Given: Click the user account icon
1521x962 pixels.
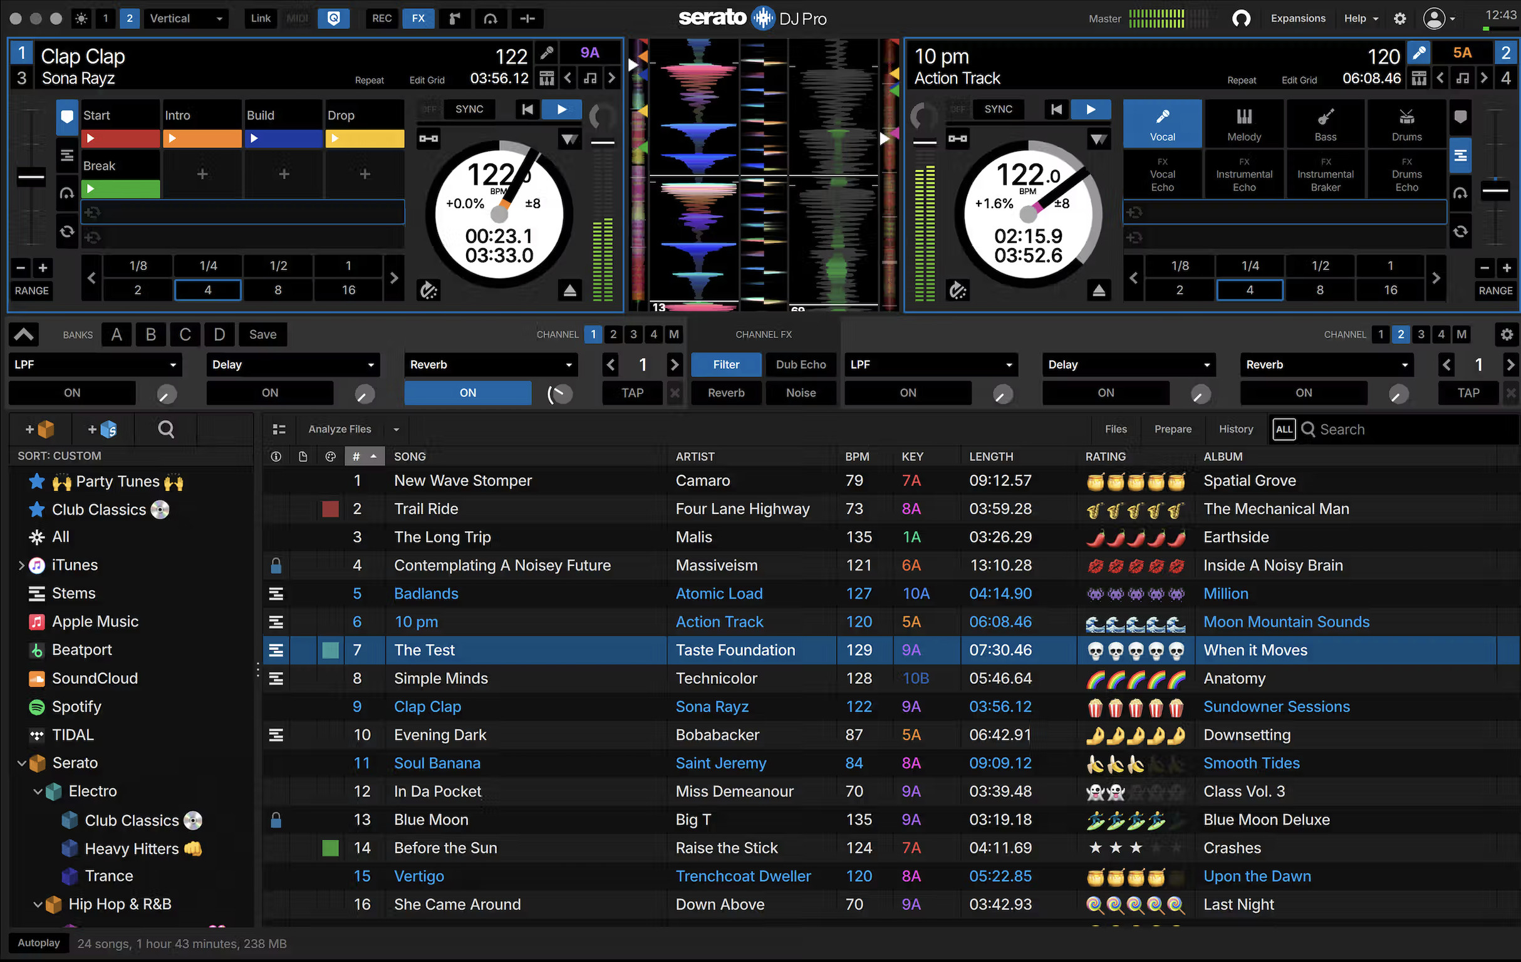Looking at the screenshot, I should click(1434, 18).
